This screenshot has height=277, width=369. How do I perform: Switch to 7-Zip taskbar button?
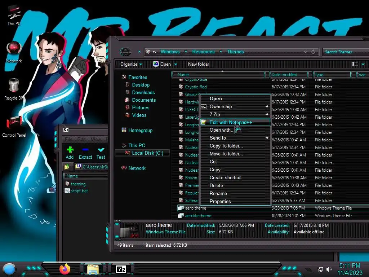[121, 269]
